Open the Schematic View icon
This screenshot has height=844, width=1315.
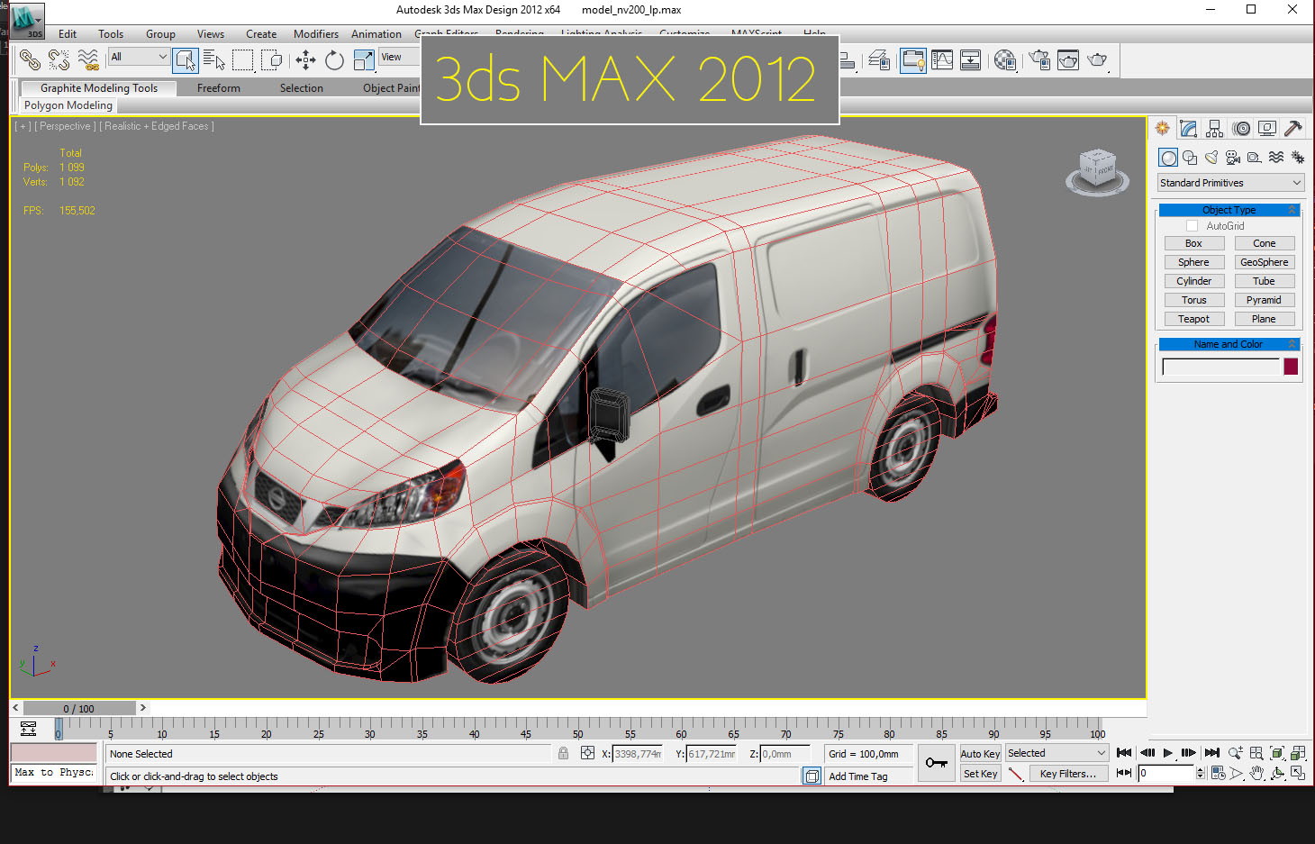971,60
